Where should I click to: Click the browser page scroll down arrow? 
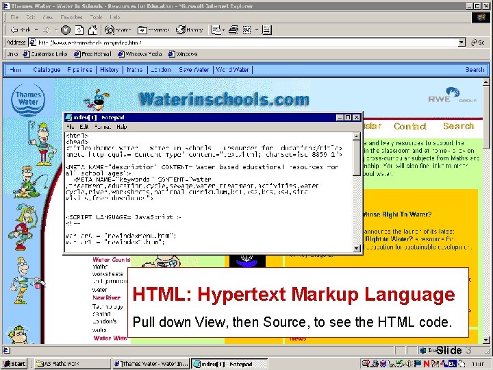tap(485, 340)
